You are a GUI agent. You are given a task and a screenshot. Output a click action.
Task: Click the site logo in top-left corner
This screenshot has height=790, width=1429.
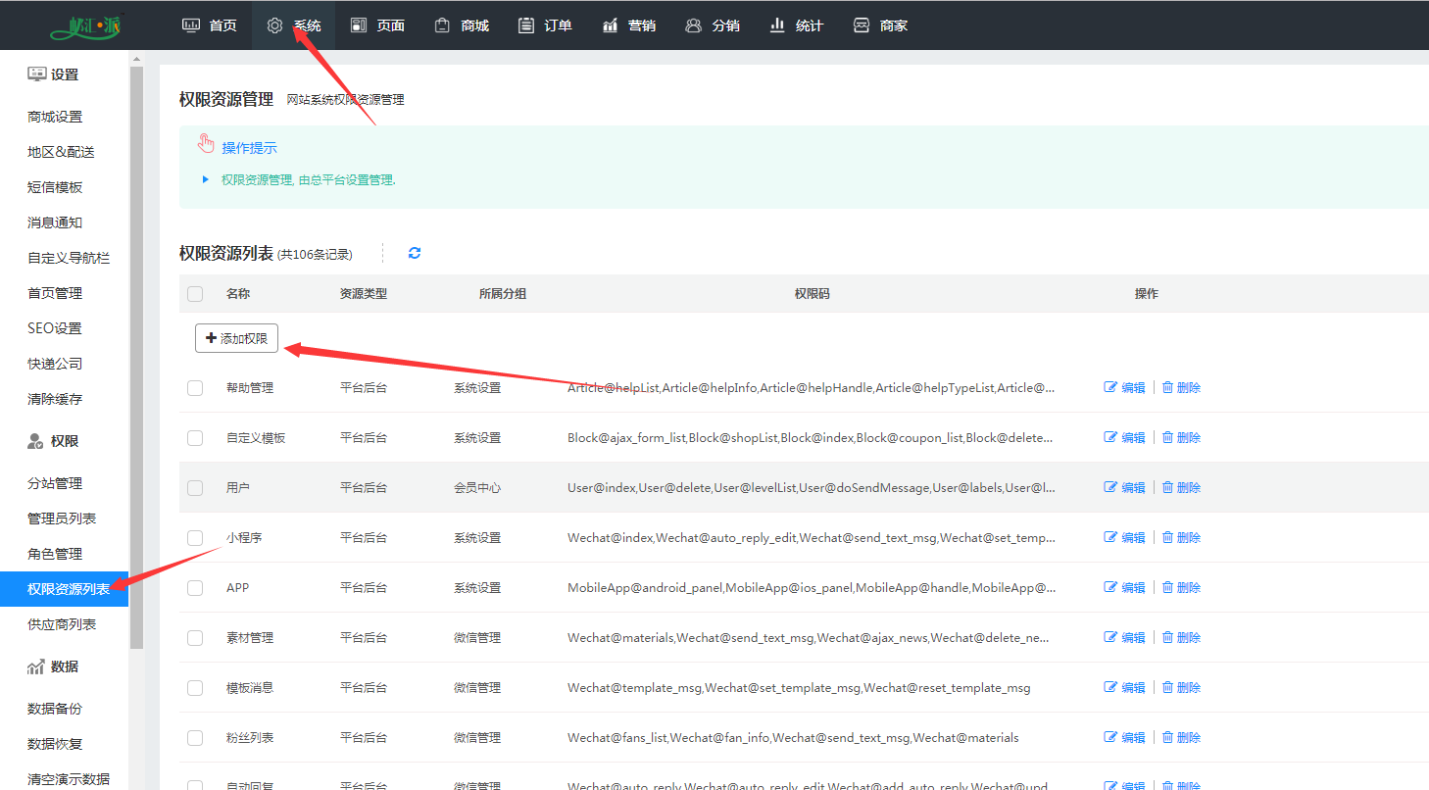[x=84, y=25]
